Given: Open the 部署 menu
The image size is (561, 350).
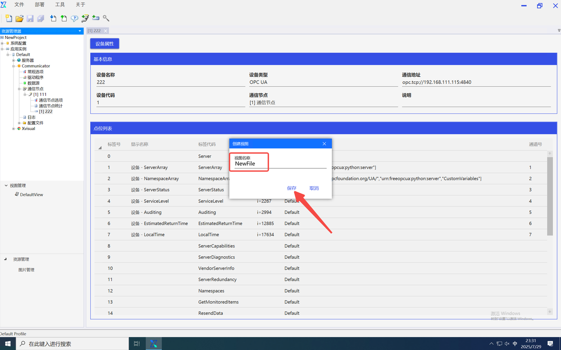Looking at the screenshot, I should point(39,5).
